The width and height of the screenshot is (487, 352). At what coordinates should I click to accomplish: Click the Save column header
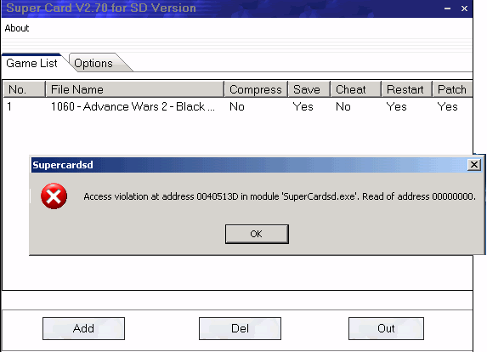[309, 89]
